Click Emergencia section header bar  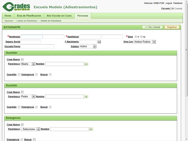coord(91,118)
